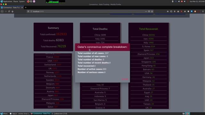205x115 pixels.
Task: Click China: 3199 in Total Deaths
Action: click(x=100, y=35)
